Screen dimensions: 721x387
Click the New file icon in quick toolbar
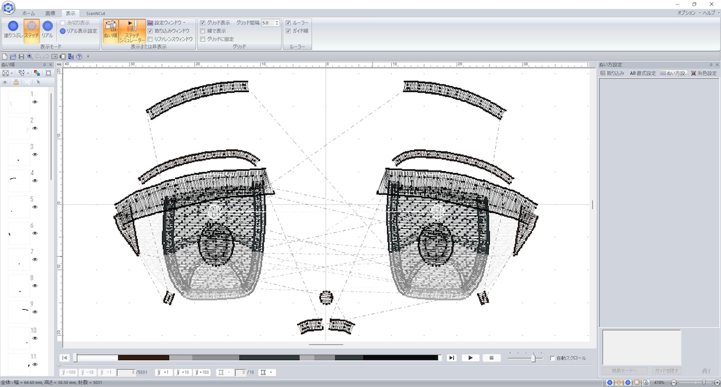pos(5,57)
